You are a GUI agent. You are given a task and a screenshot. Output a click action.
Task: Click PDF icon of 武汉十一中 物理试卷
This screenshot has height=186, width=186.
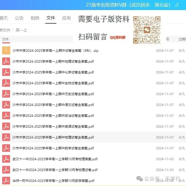[6, 170]
